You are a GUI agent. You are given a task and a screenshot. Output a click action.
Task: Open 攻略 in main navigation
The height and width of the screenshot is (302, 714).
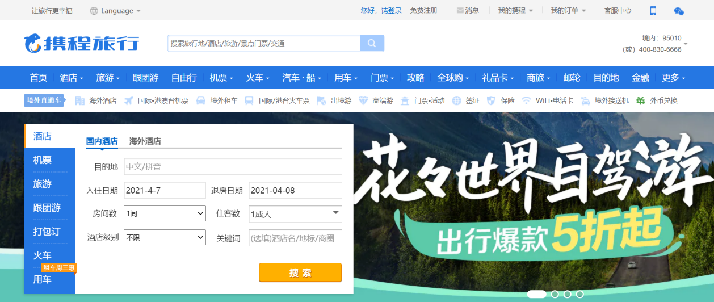(415, 78)
